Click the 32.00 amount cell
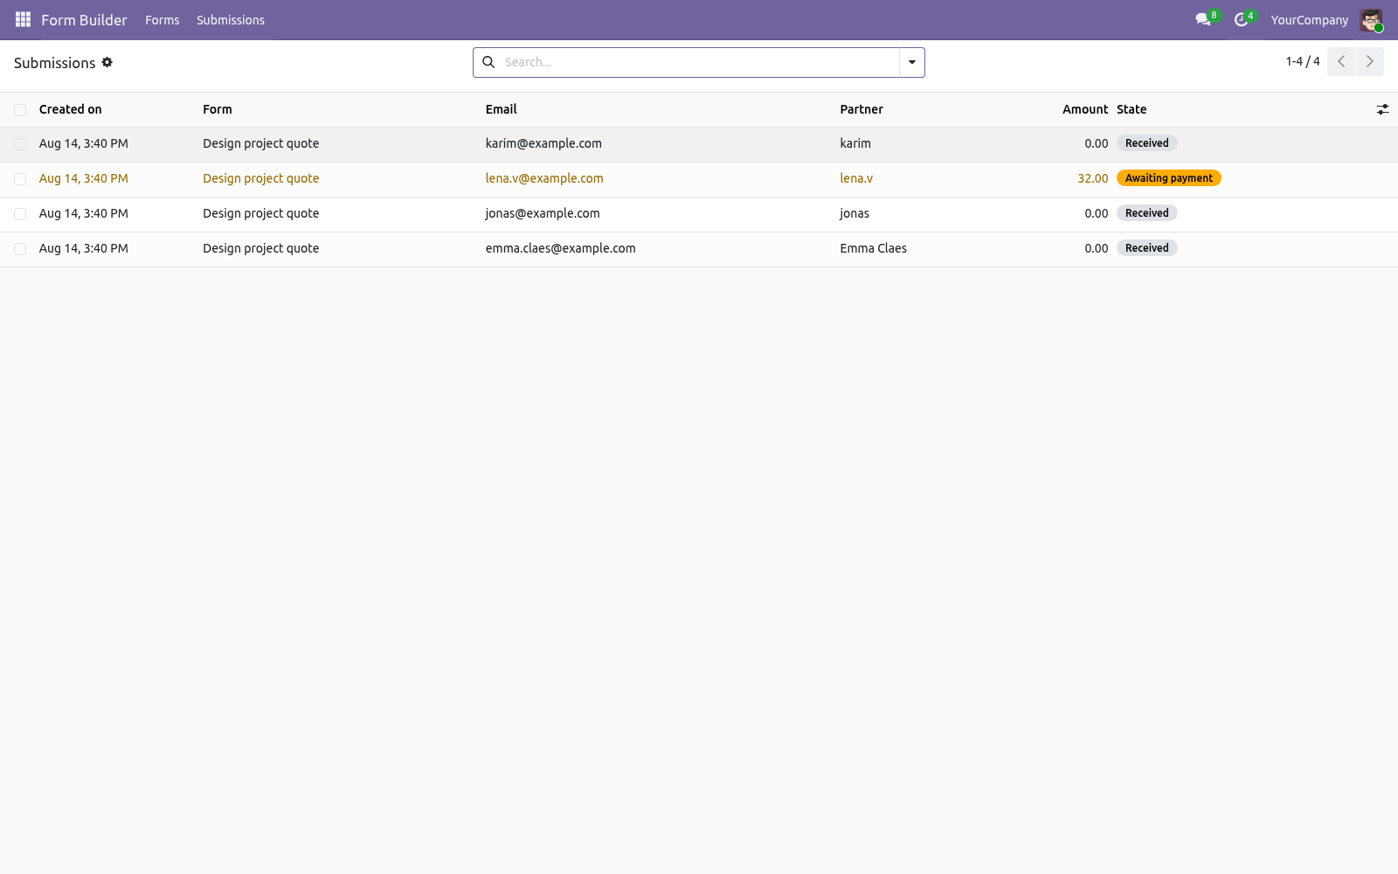 (x=1093, y=178)
